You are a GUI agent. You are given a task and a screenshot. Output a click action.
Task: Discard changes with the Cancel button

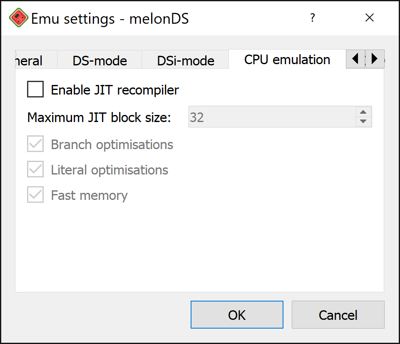(x=338, y=315)
